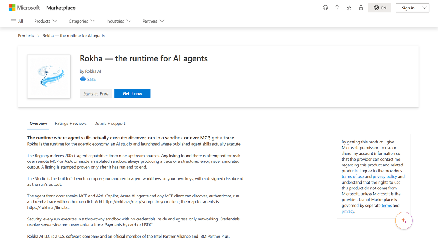Open the help question mark icon
The width and height of the screenshot is (438, 238).
(x=337, y=8)
